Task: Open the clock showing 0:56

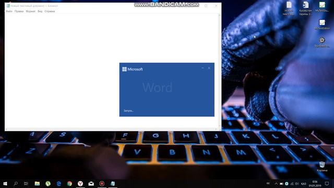Action: point(315,183)
